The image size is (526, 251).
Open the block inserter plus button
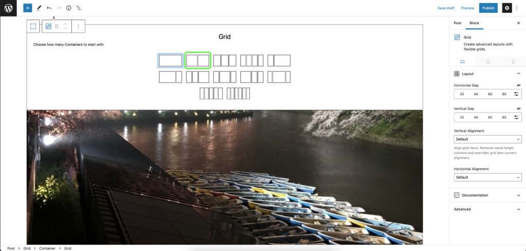[28, 8]
